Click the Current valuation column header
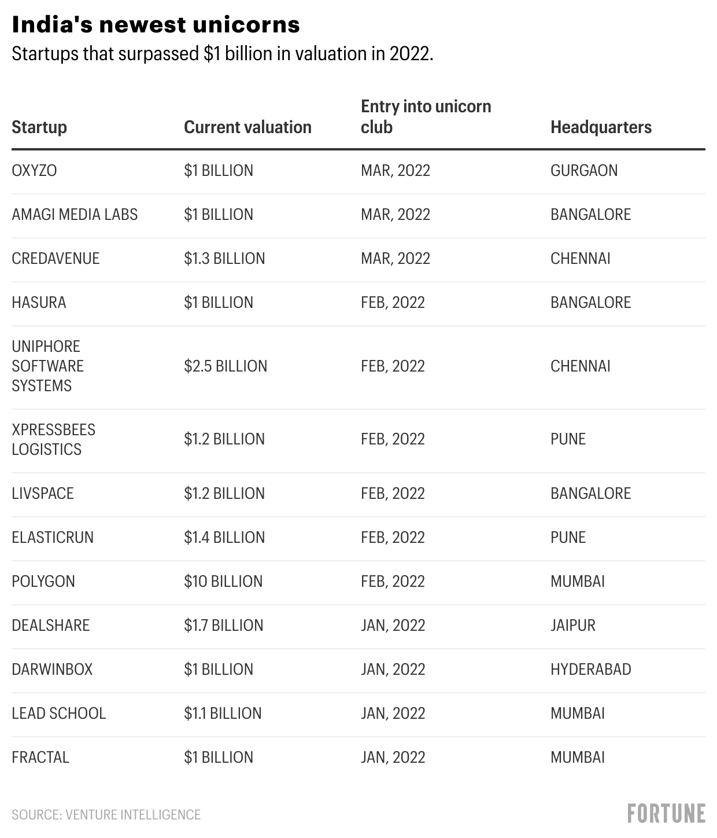 (x=247, y=127)
